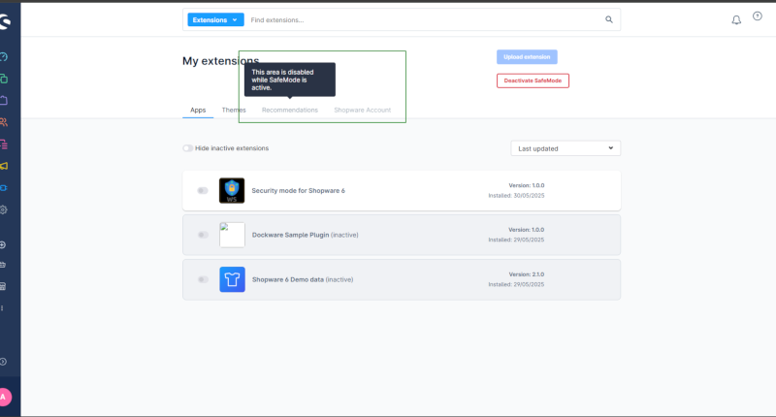
Task: Collapse sidebar using the arrow circle icon
Action: 3,362
